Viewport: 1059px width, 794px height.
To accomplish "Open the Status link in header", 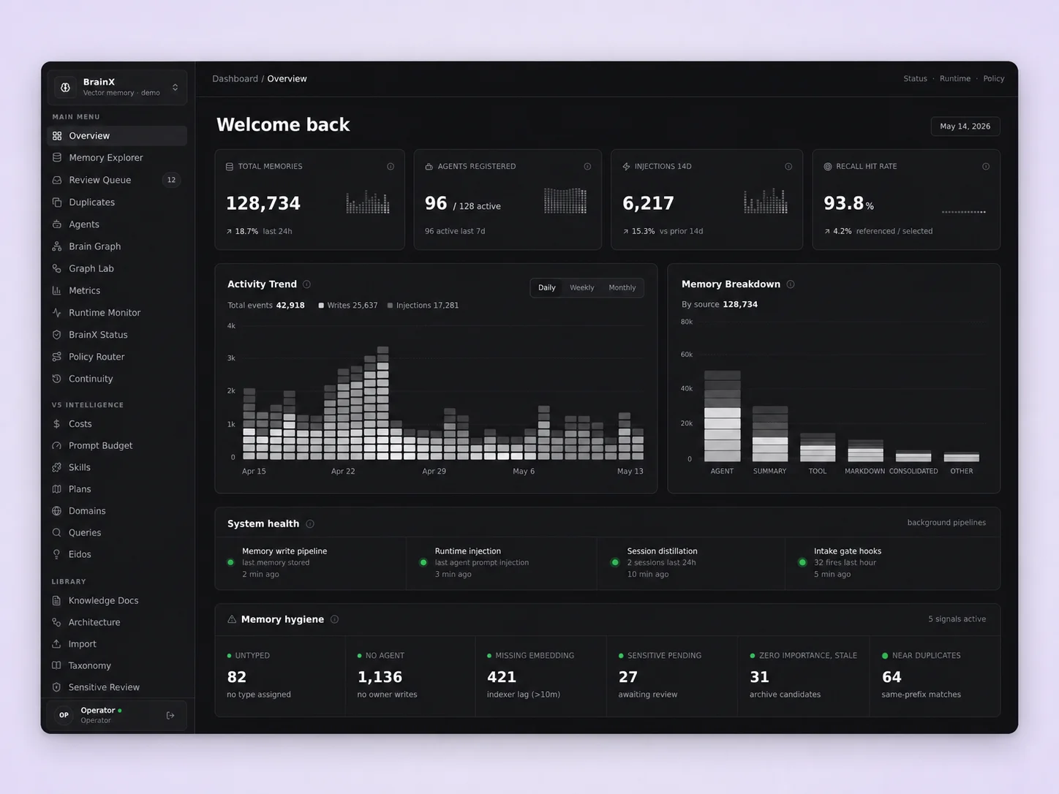I will 915,79.
